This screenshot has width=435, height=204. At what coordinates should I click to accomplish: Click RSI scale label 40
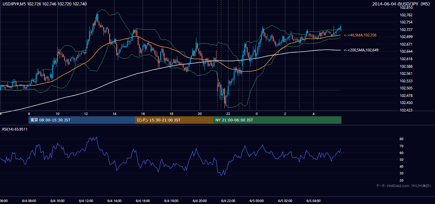coord(401,167)
